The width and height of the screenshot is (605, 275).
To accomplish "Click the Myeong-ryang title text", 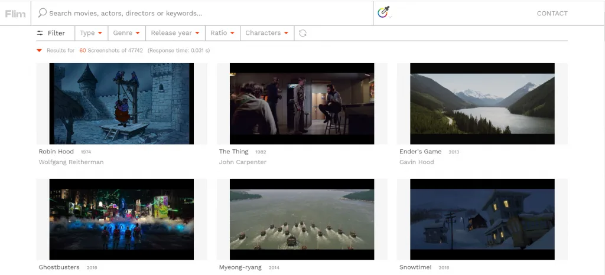I will (240, 267).
